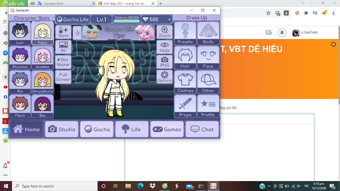Open the browser extensions puzzle icon
This screenshot has width=340, height=191.
pyautogui.click(x=306, y=13)
